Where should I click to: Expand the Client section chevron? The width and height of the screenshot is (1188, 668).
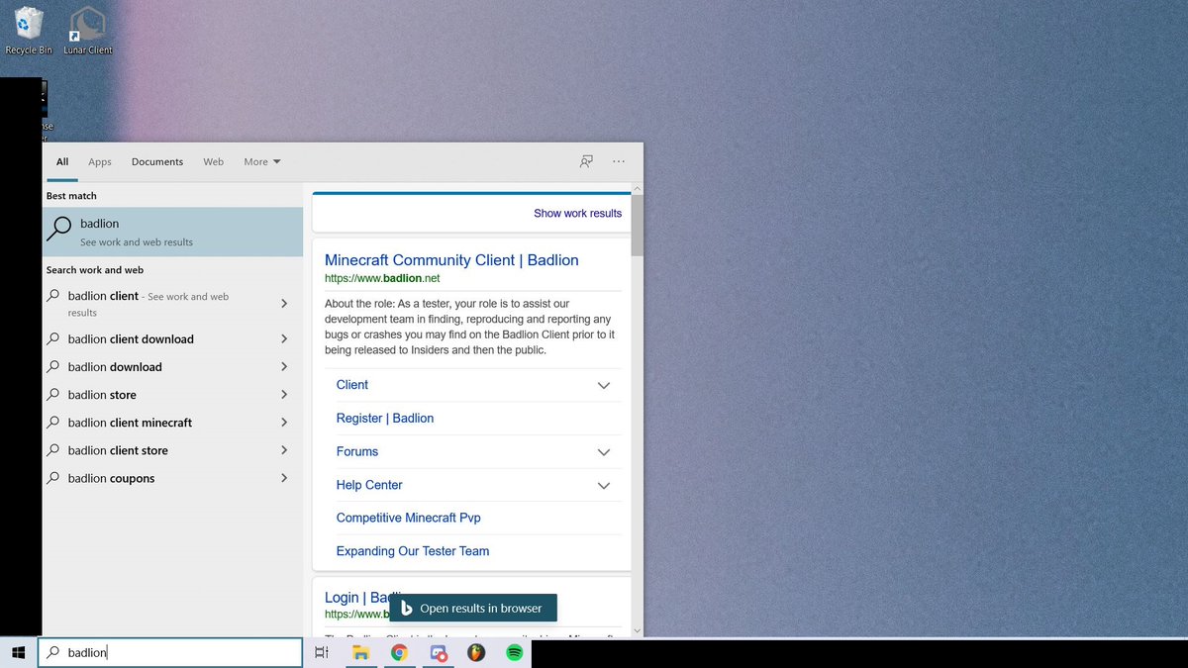click(604, 385)
